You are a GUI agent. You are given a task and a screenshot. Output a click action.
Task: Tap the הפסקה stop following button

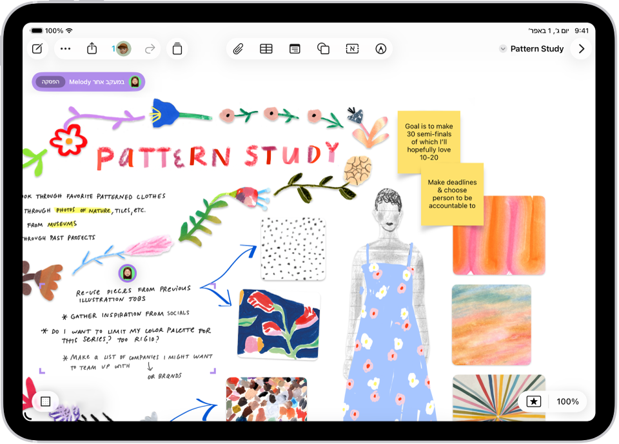click(50, 82)
